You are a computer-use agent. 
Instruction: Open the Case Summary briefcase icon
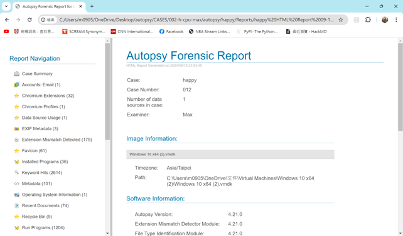pos(17,74)
